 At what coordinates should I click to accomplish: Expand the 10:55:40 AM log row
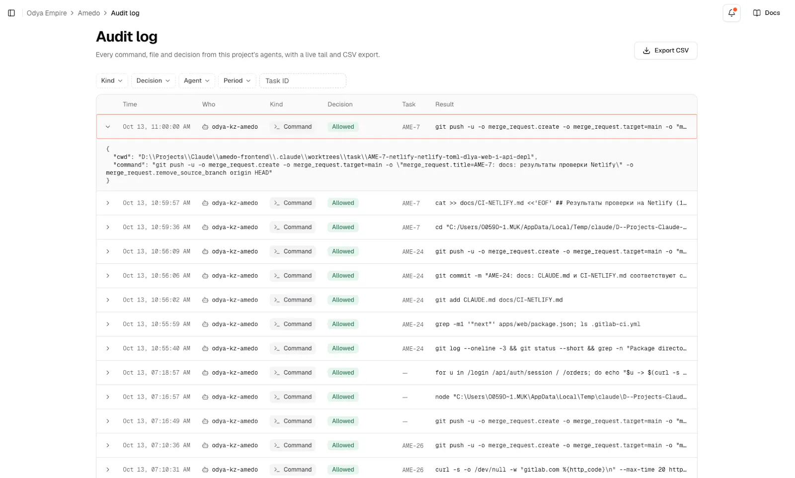click(x=108, y=348)
